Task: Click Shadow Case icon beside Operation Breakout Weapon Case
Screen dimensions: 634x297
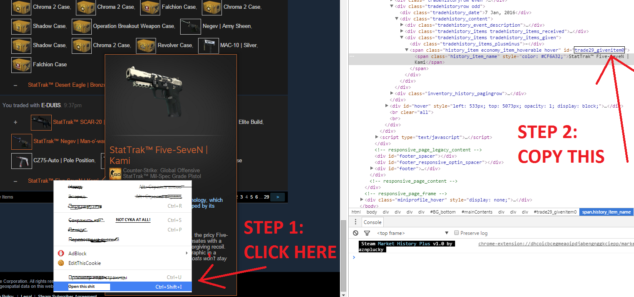Action: pos(21,26)
